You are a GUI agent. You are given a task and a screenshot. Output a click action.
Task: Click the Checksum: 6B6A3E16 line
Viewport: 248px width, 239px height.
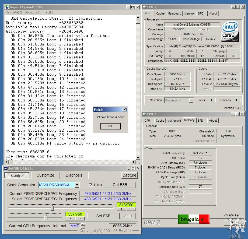click(x=27, y=152)
